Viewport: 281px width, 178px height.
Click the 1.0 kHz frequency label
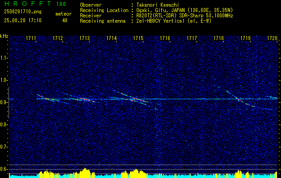click(x=3, y=80)
